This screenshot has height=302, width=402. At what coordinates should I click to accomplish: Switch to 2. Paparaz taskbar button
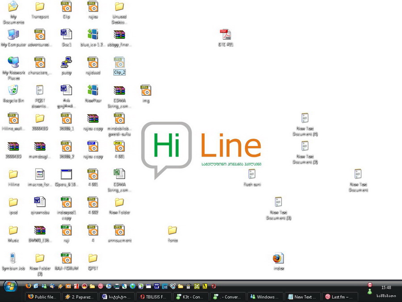click(80, 297)
